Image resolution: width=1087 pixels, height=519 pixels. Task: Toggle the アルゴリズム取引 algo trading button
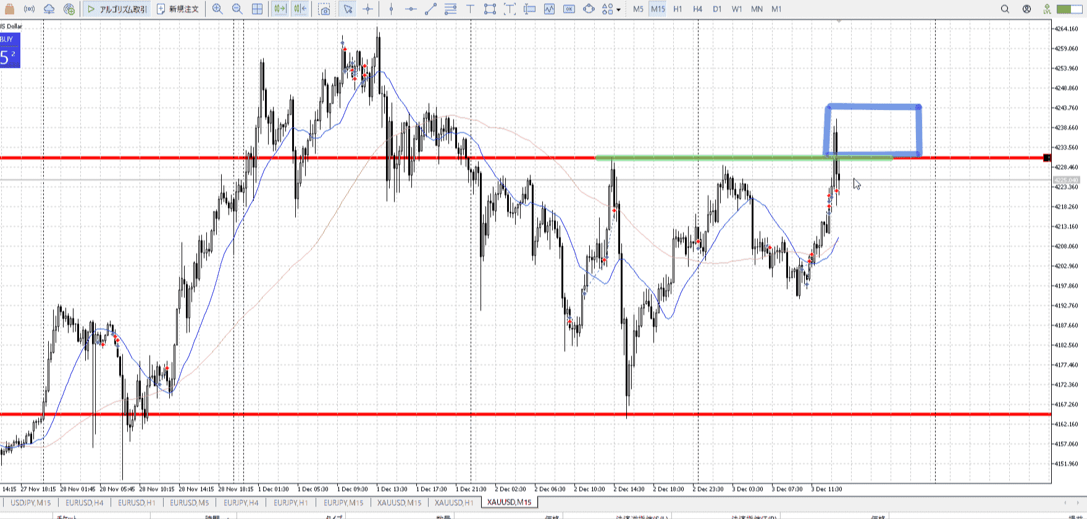tap(117, 9)
